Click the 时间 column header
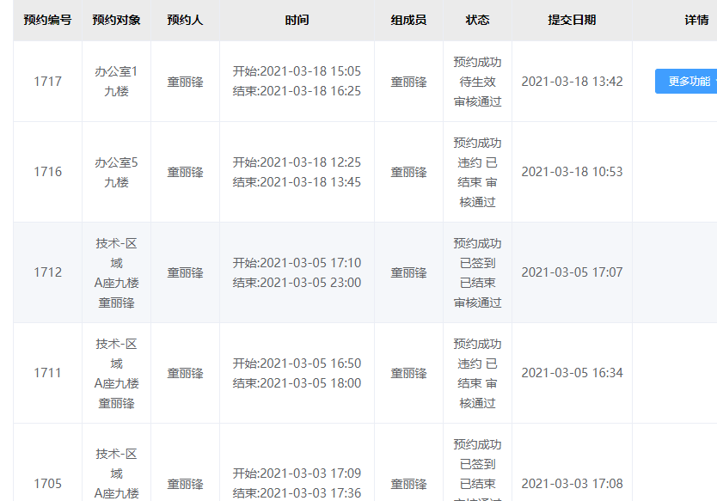The width and height of the screenshot is (717, 501). pyautogui.click(x=297, y=20)
